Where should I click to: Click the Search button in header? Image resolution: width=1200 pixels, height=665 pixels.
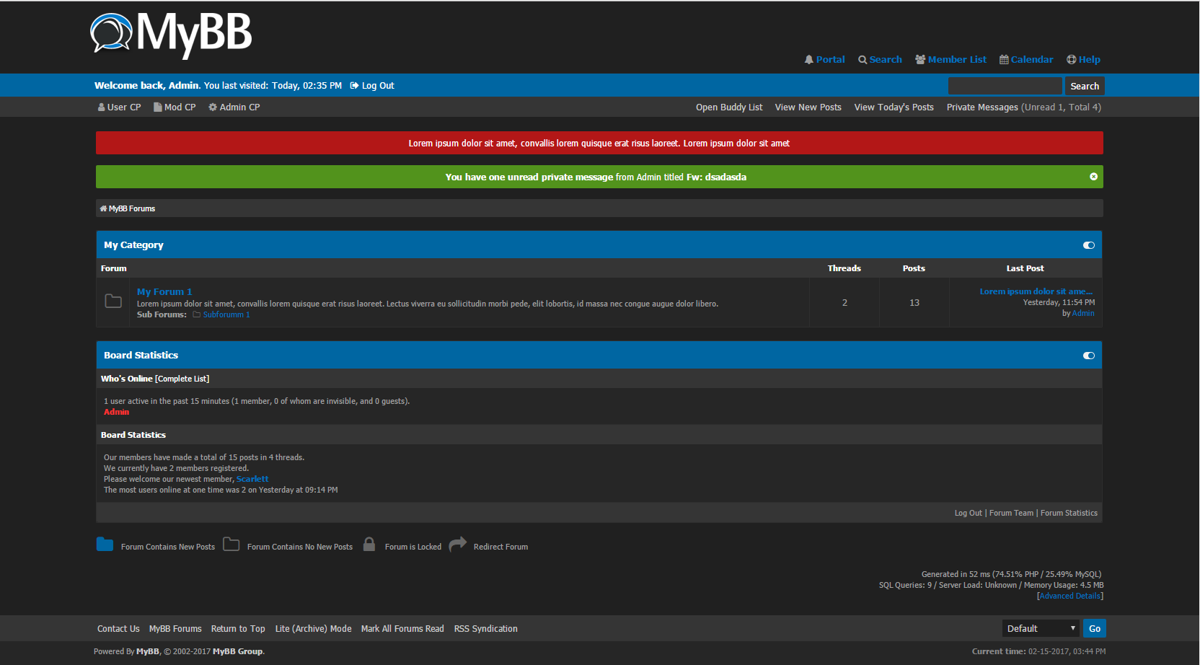tap(1084, 86)
